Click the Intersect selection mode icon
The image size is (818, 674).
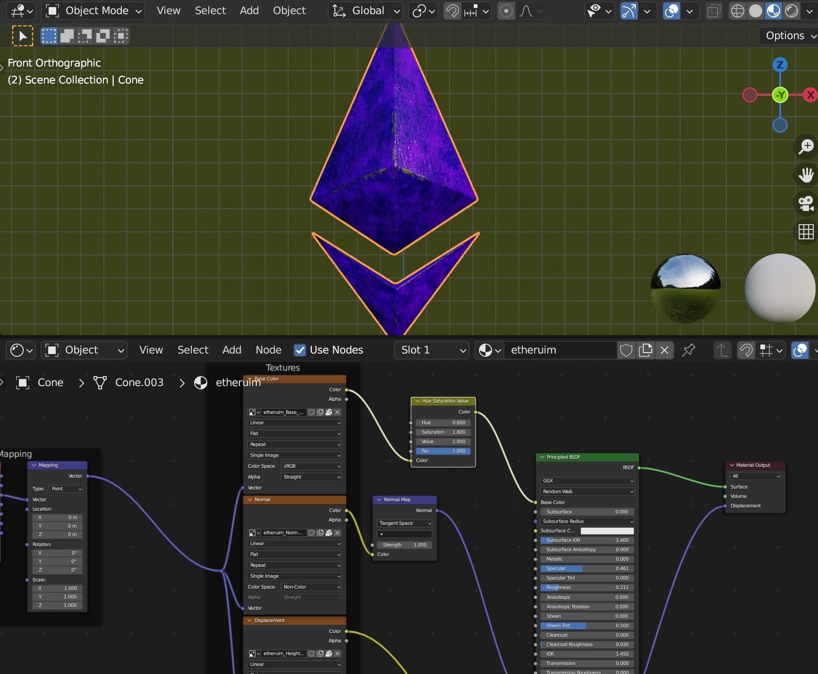coord(121,36)
